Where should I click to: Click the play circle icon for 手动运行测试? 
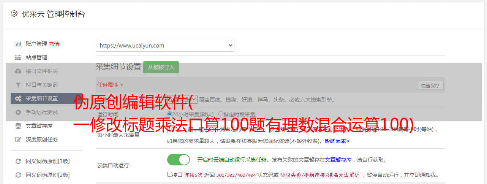click(18, 112)
